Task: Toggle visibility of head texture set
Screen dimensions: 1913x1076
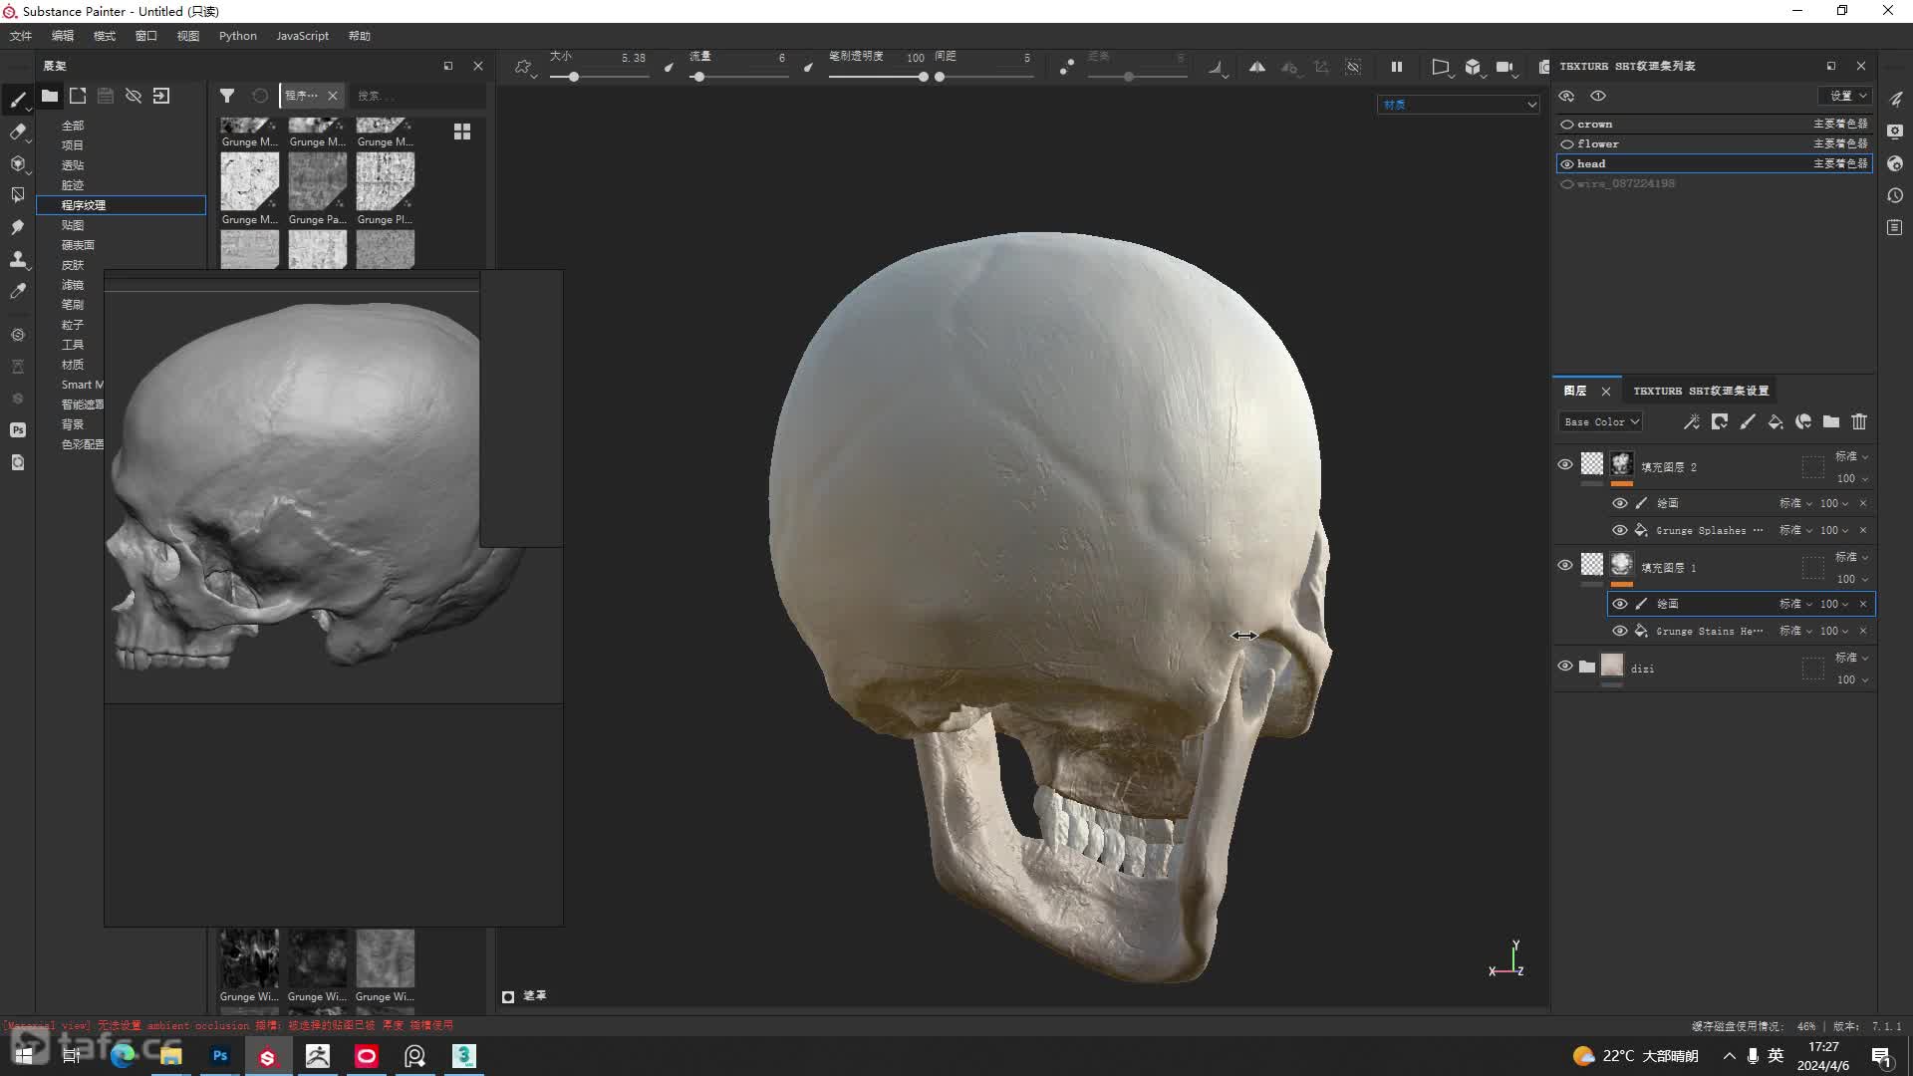Action: point(1567,164)
